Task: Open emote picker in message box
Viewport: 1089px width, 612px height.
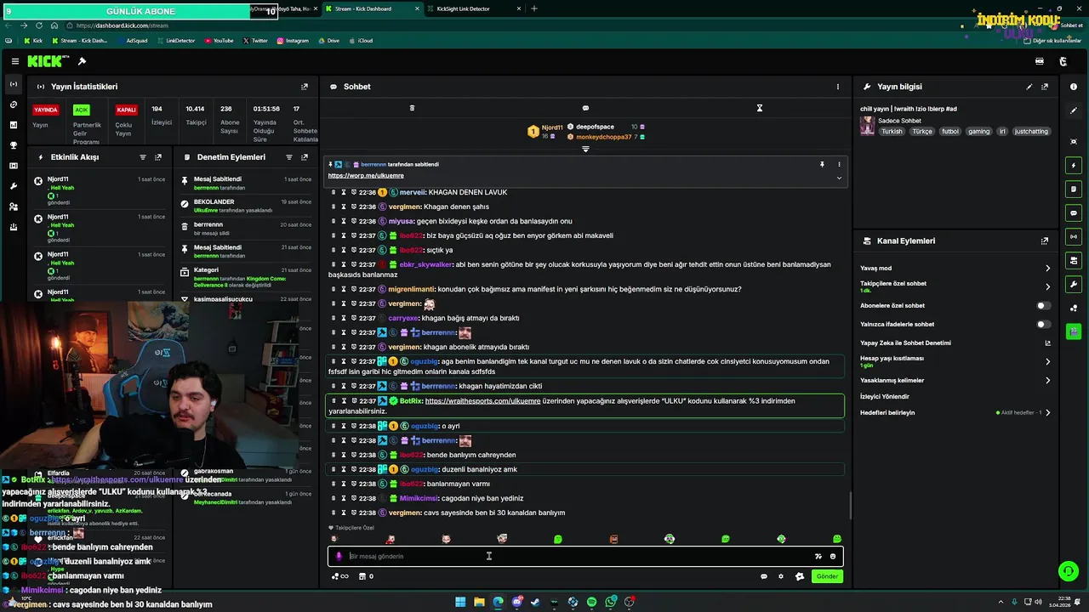Action: [833, 556]
